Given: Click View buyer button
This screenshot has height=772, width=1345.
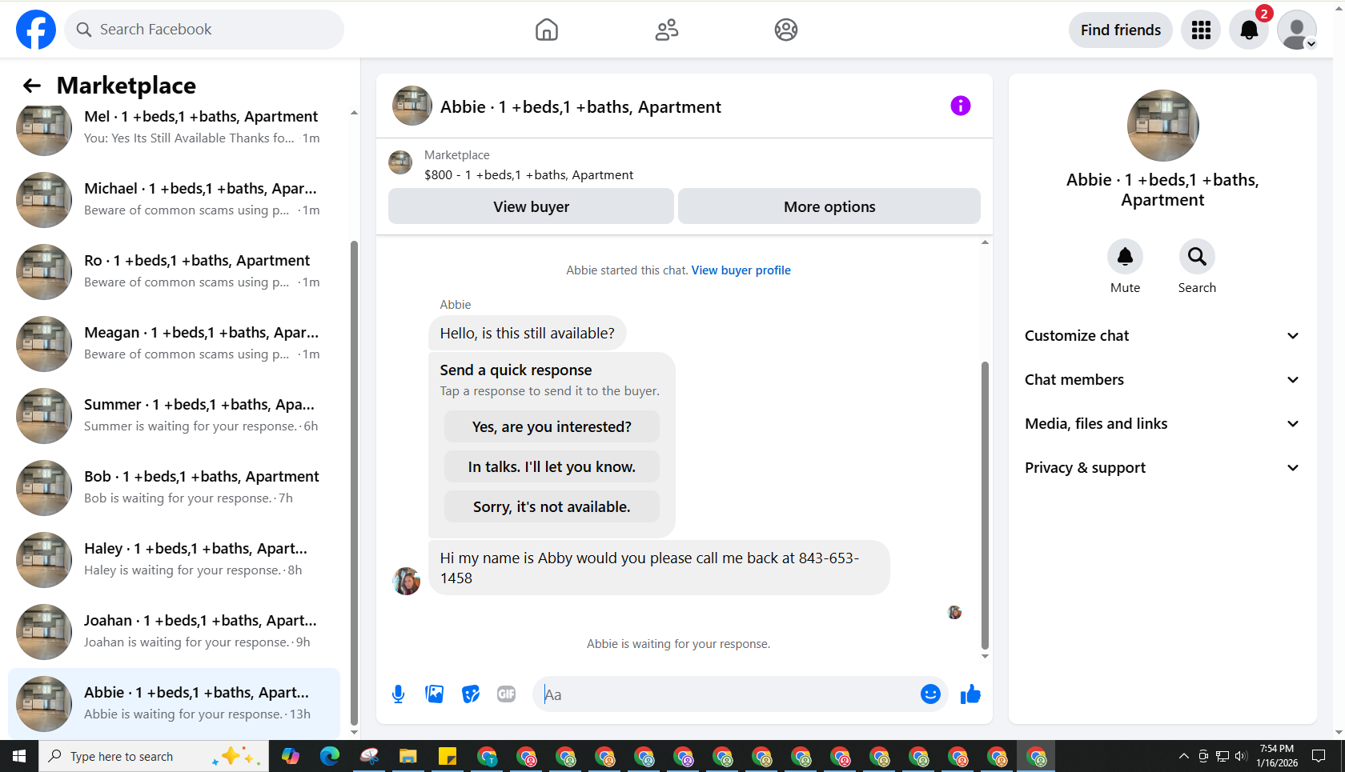Looking at the screenshot, I should click(531, 206).
